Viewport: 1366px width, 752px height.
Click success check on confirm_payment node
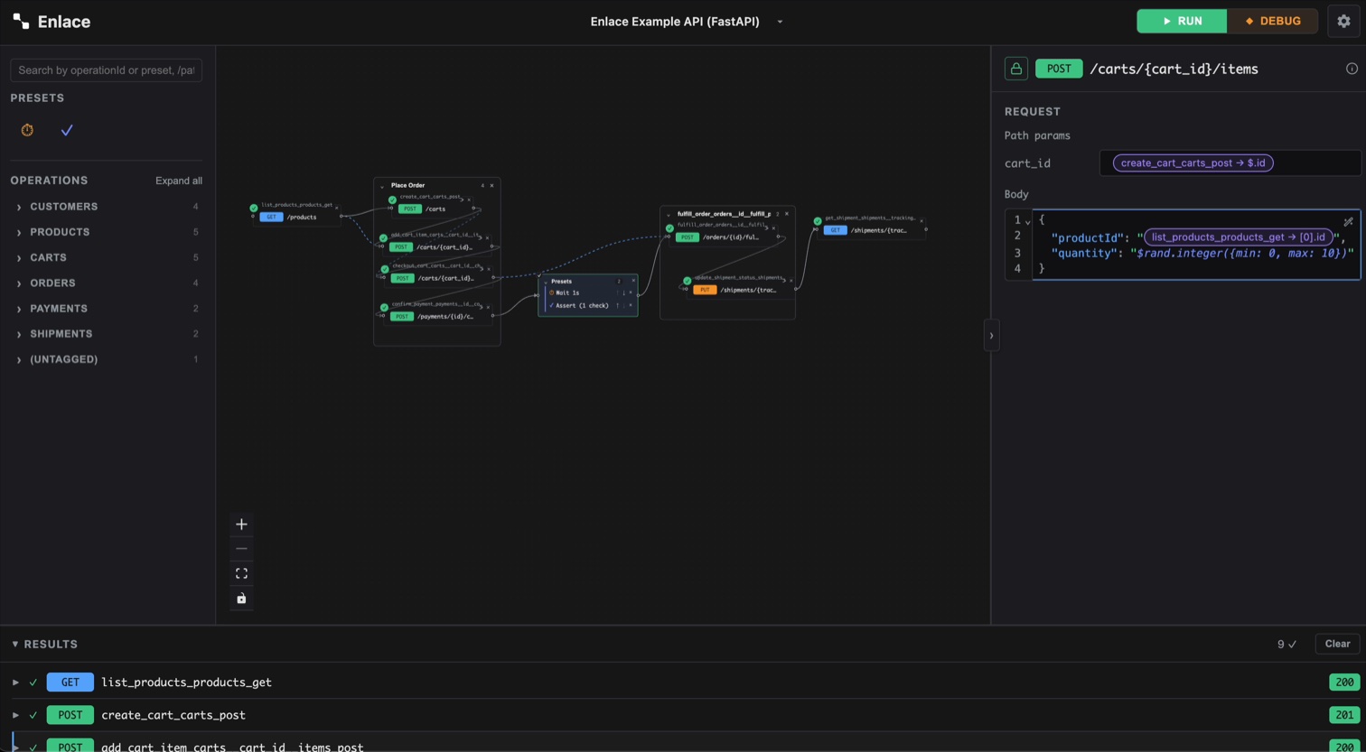(x=384, y=307)
